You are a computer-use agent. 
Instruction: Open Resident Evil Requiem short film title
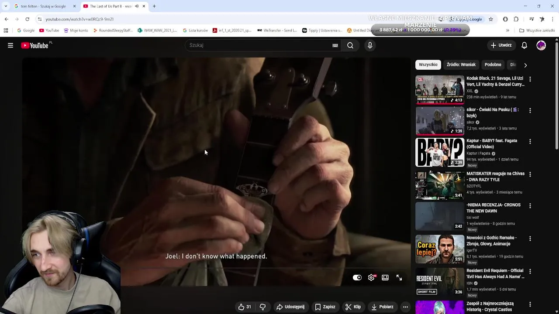click(x=495, y=273)
